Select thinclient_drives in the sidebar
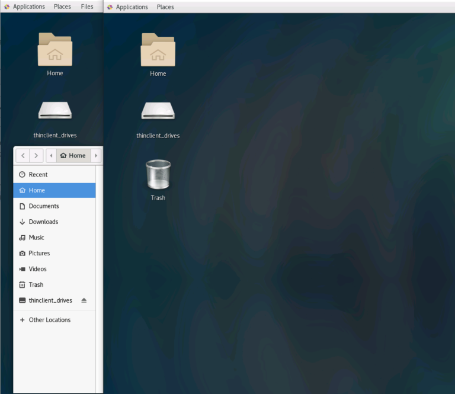The width and height of the screenshot is (455, 394). click(50, 300)
